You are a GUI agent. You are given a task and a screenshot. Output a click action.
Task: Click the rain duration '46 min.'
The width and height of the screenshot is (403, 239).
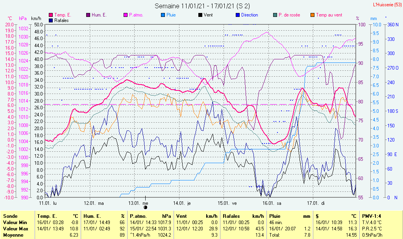click(276, 222)
